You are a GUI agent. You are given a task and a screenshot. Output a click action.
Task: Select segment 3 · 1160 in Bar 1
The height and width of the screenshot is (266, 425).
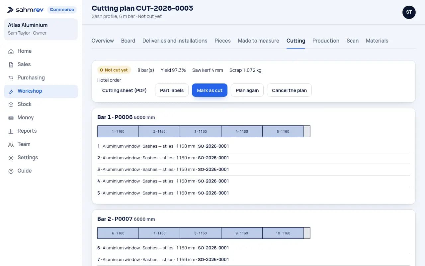[201, 131]
